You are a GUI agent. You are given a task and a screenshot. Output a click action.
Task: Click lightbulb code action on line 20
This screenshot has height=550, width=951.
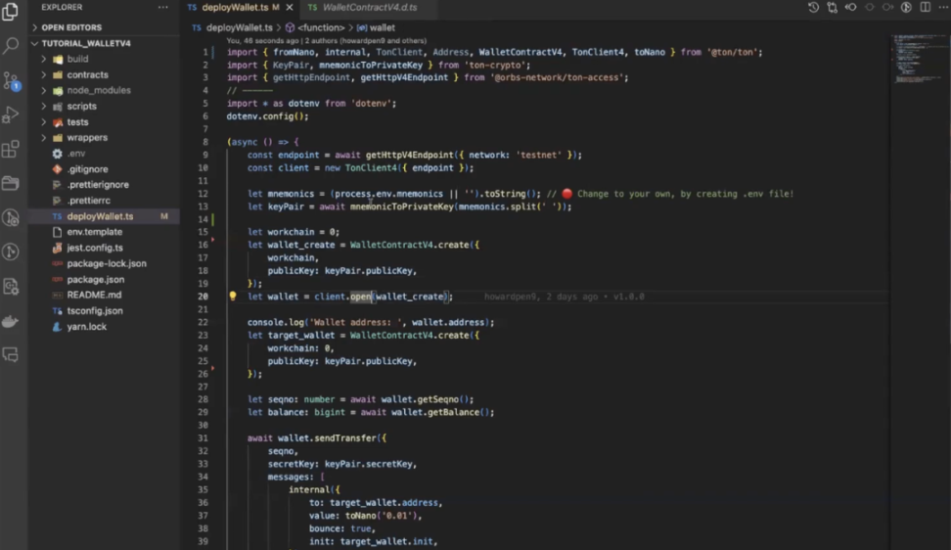pos(233,297)
